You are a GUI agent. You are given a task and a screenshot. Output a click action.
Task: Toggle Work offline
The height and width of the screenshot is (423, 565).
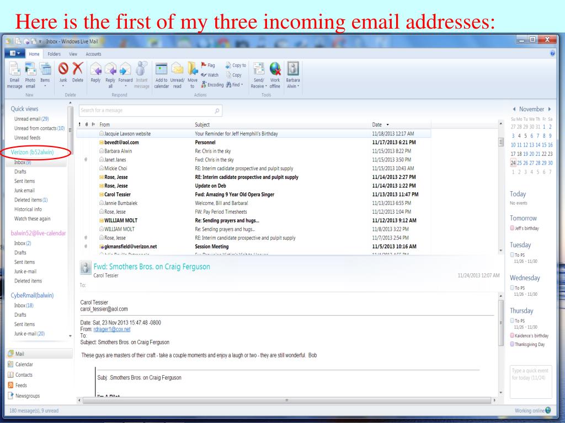point(275,75)
